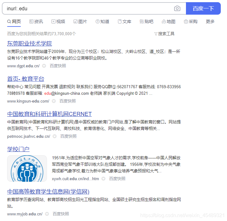The width and height of the screenshot is (227, 221).
Task: Open the 贴吧 tab
Action: [146, 22]
